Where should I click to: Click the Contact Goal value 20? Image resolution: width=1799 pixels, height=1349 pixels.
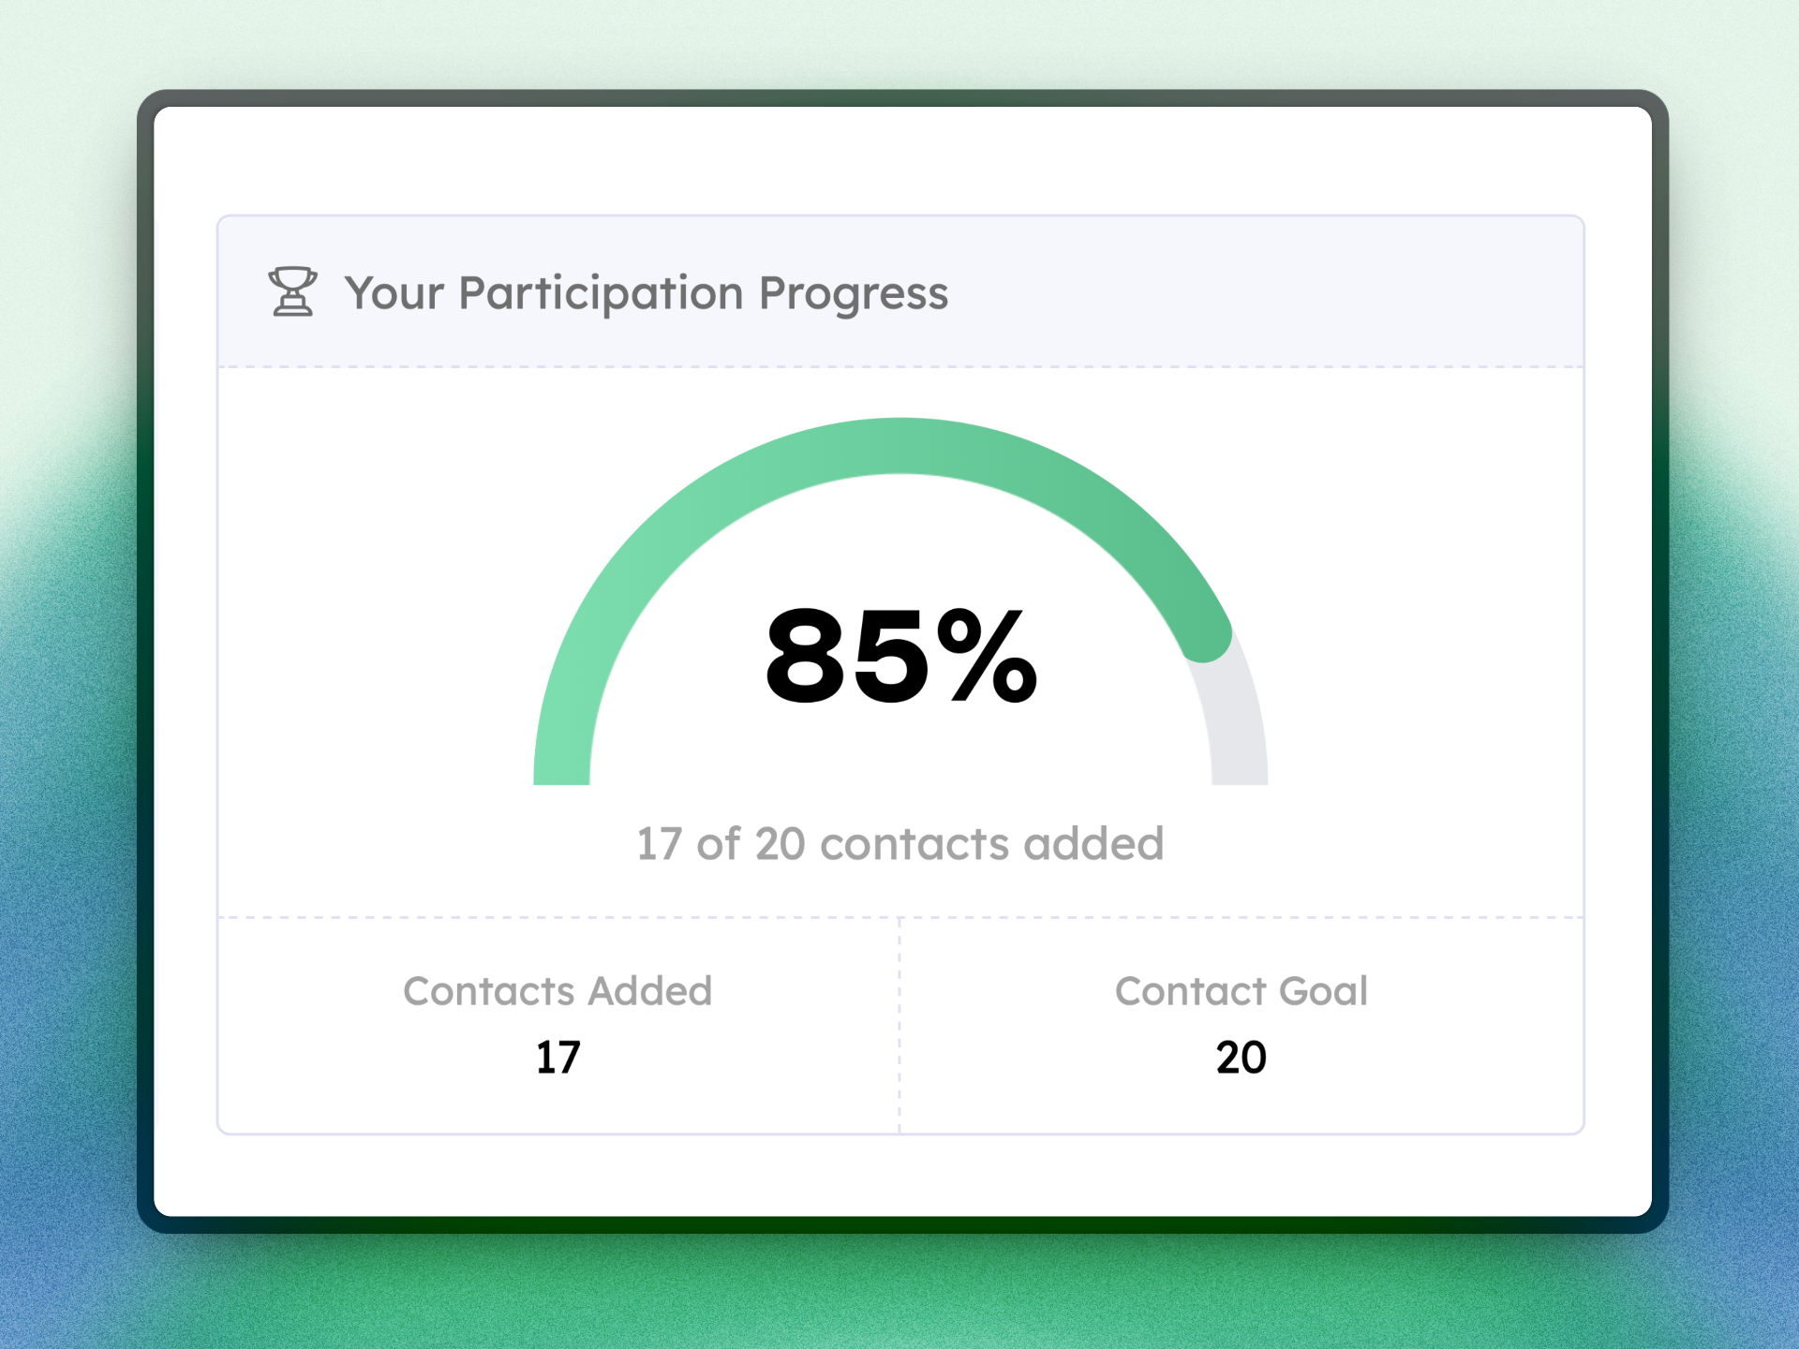1241,1055
